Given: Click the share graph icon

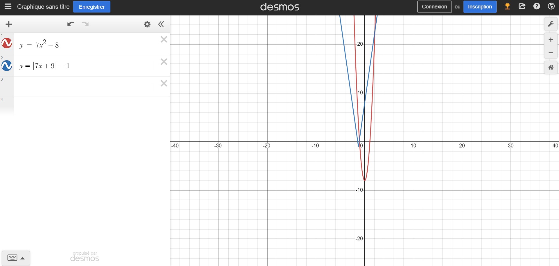Looking at the screenshot, I should point(522,6).
